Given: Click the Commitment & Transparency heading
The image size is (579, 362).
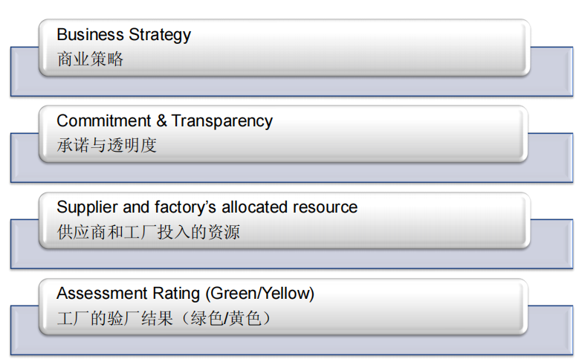Looking at the screenshot, I should click(164, 121).
